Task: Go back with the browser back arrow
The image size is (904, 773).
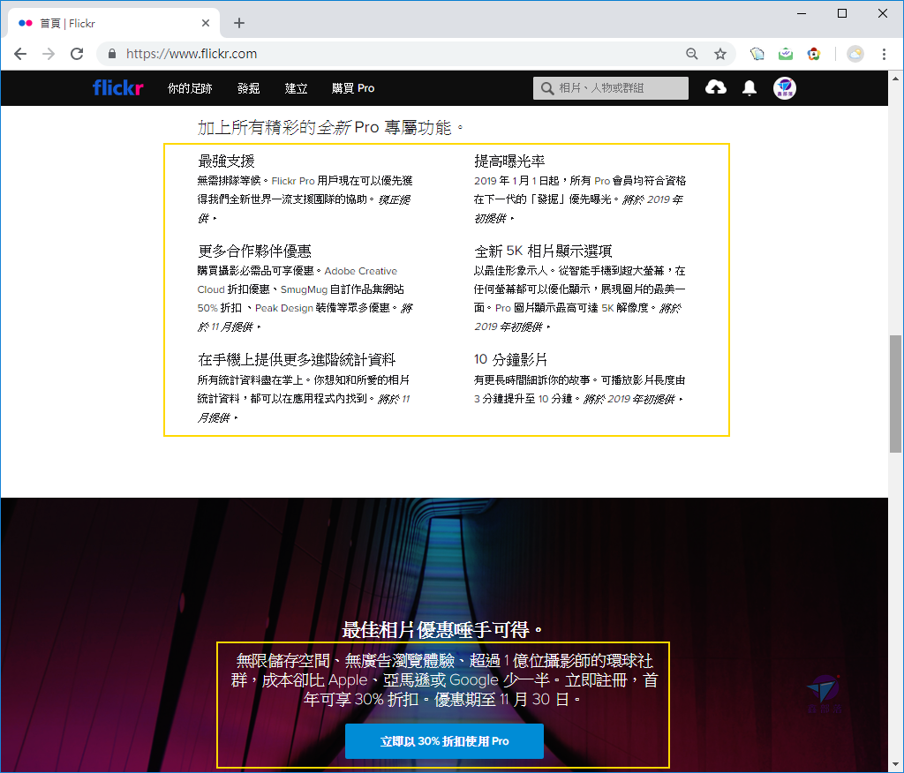Action: (20, 54)
